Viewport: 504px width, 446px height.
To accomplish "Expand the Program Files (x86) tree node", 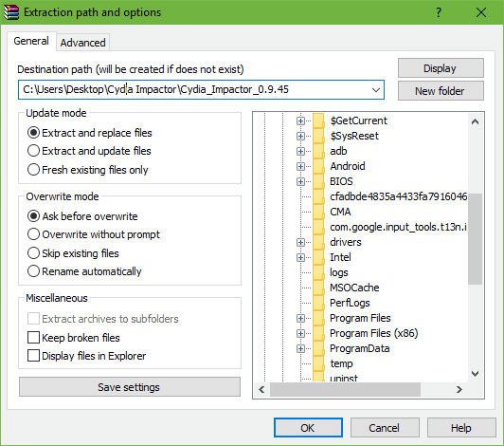I will pyautogui.click(x=300, y=333).
